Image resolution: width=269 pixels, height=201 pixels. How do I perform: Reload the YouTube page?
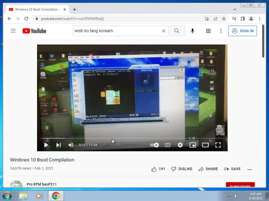coord(26,19)
